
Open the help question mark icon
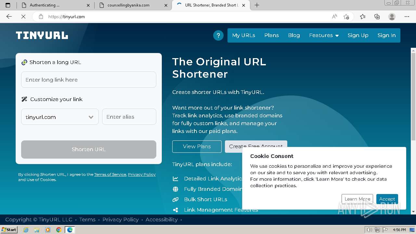pyautogui.click(x=218, y=35)
